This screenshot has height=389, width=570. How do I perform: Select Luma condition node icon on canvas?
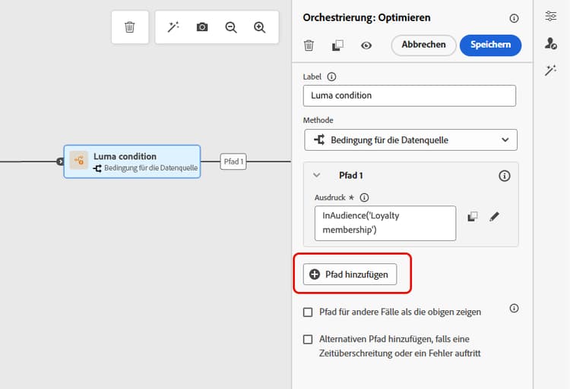tap(79, 160)
